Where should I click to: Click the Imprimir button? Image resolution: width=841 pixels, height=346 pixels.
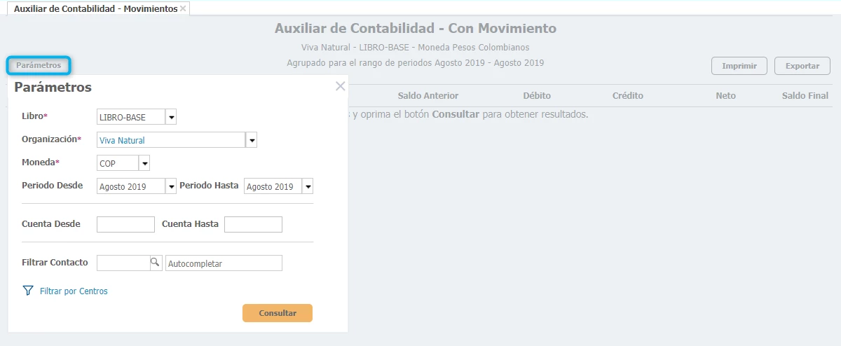tap(739, 66)
